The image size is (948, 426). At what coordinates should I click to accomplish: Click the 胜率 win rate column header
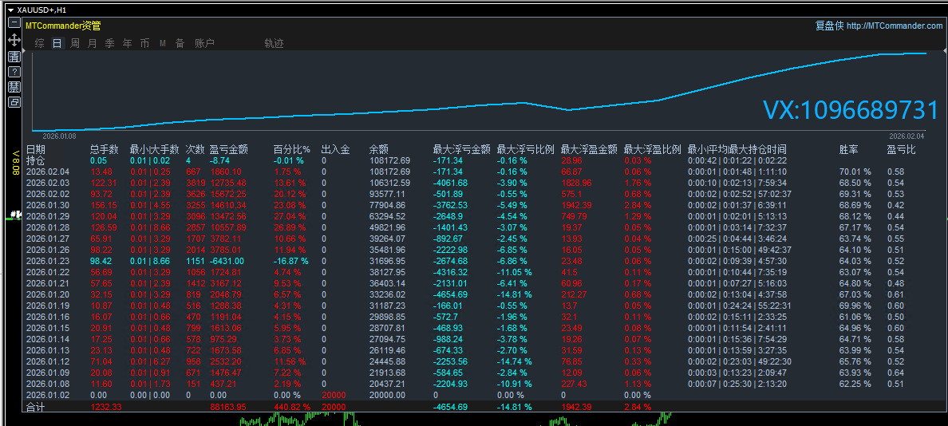(x=848, y=149)
